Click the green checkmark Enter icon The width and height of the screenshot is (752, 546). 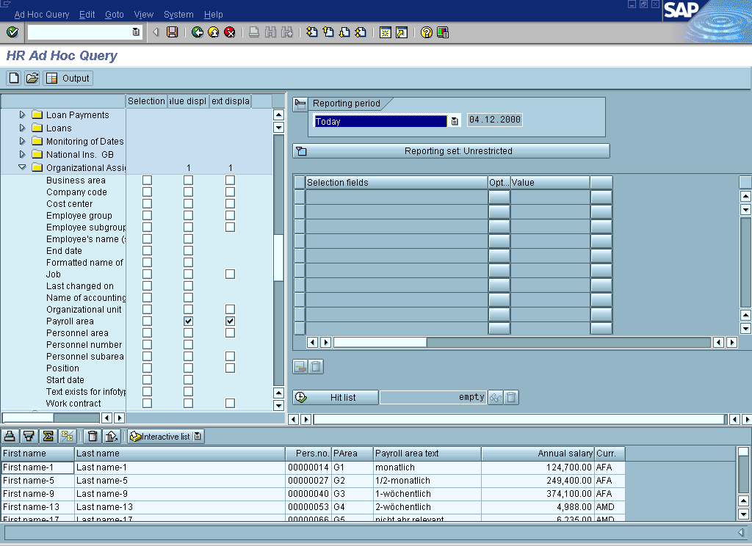12,32
